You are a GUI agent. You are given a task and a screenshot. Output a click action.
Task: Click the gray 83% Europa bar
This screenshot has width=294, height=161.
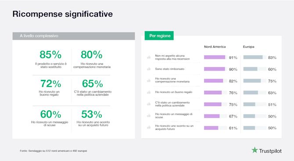253,57
